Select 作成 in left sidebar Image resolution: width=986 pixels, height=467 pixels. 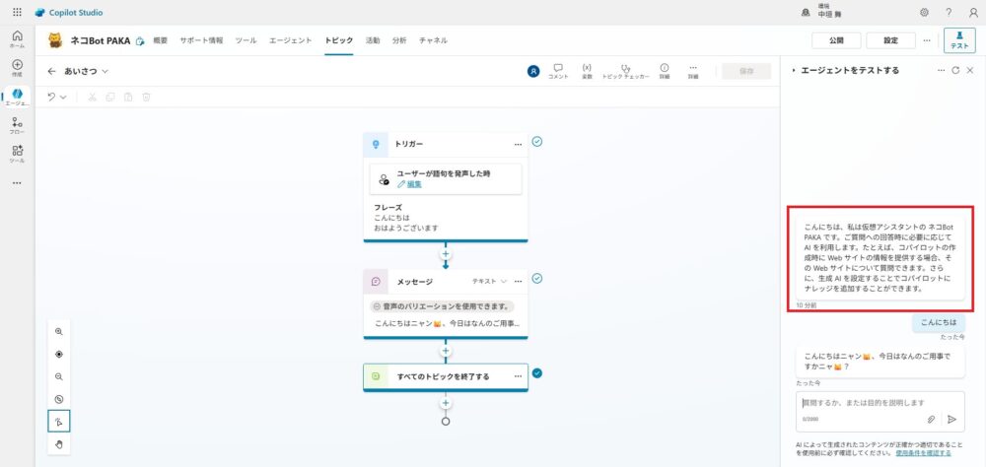17,68
